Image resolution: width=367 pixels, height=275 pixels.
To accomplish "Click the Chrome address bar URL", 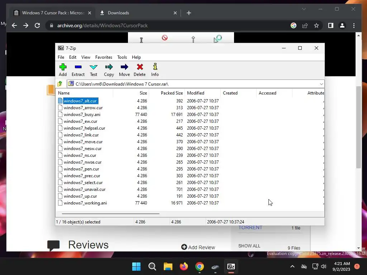I will click(x=102, y=25).
